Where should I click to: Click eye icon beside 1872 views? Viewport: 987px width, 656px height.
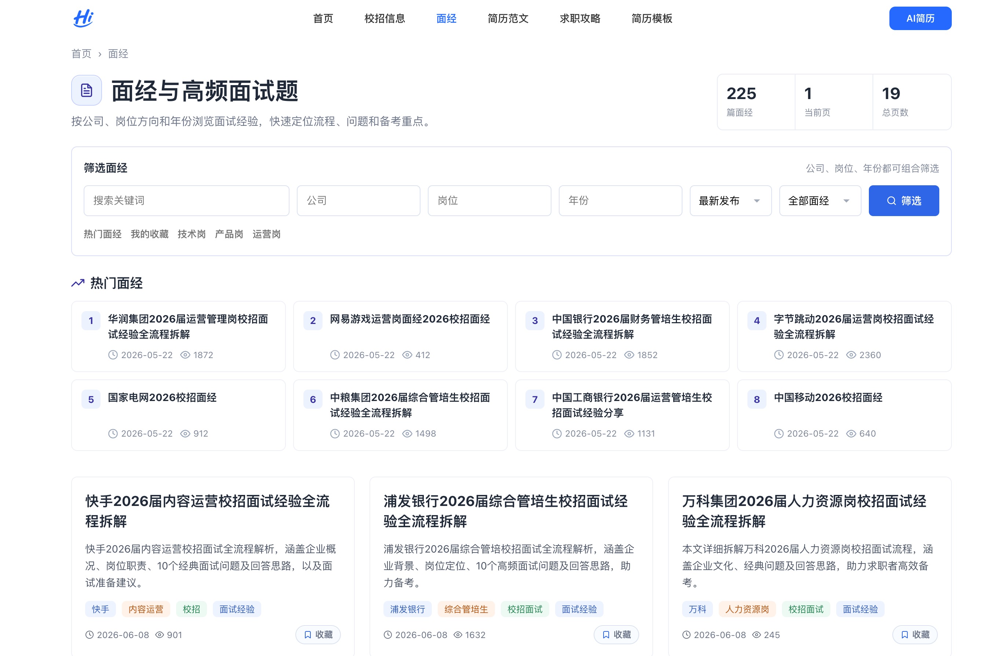click(x=185, y=355)
